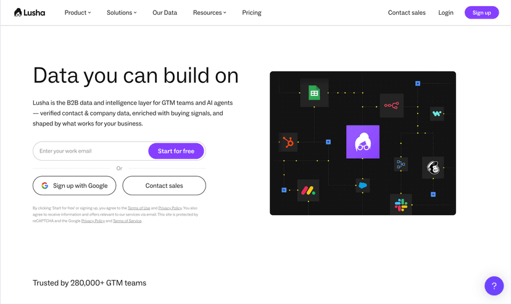Click the Data you can build on headline
The height and width of the screenshot is (304, 511).
pos(136,75)
